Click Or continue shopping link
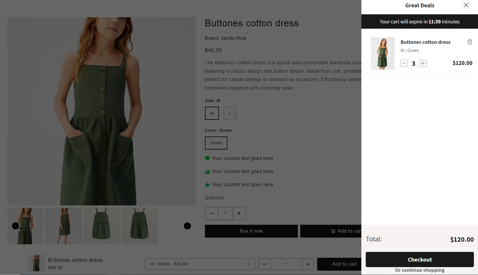 pos(419,270)
